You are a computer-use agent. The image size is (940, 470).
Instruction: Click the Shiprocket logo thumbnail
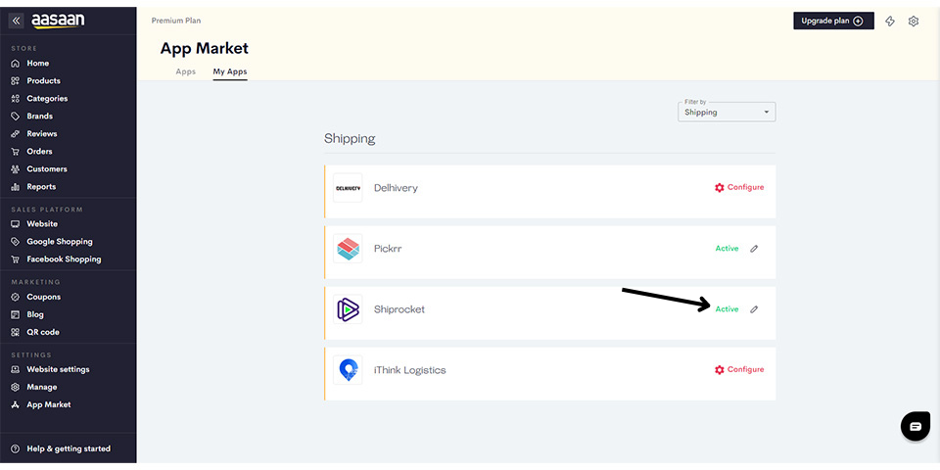tap(348, 309)
